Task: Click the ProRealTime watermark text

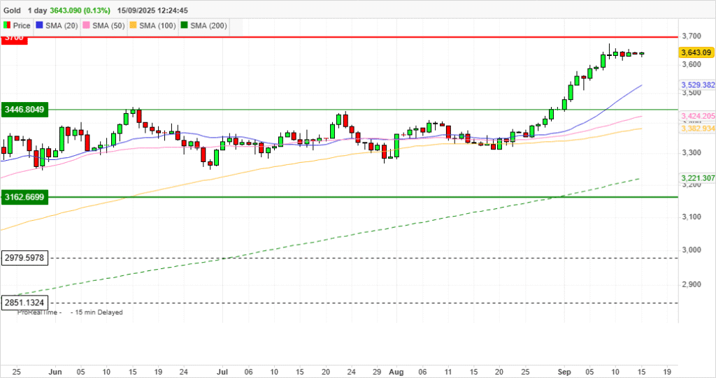Action: 41,312
